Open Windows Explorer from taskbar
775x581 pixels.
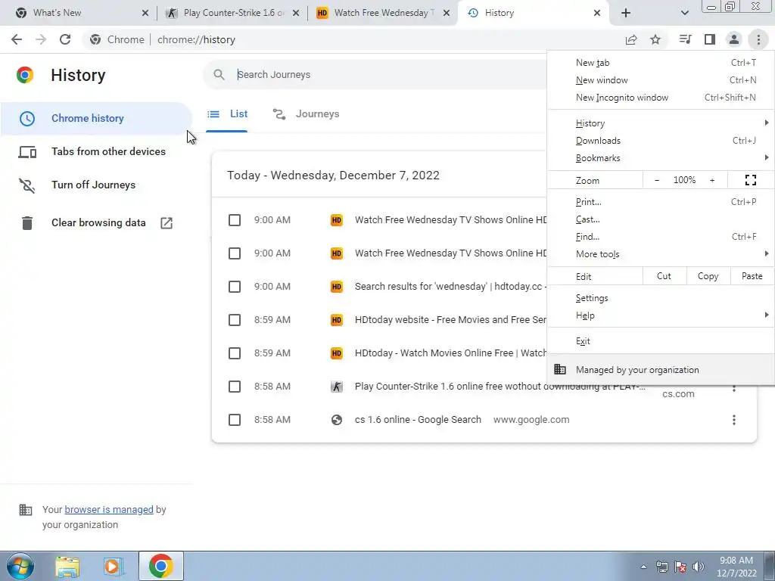[67, 566]
